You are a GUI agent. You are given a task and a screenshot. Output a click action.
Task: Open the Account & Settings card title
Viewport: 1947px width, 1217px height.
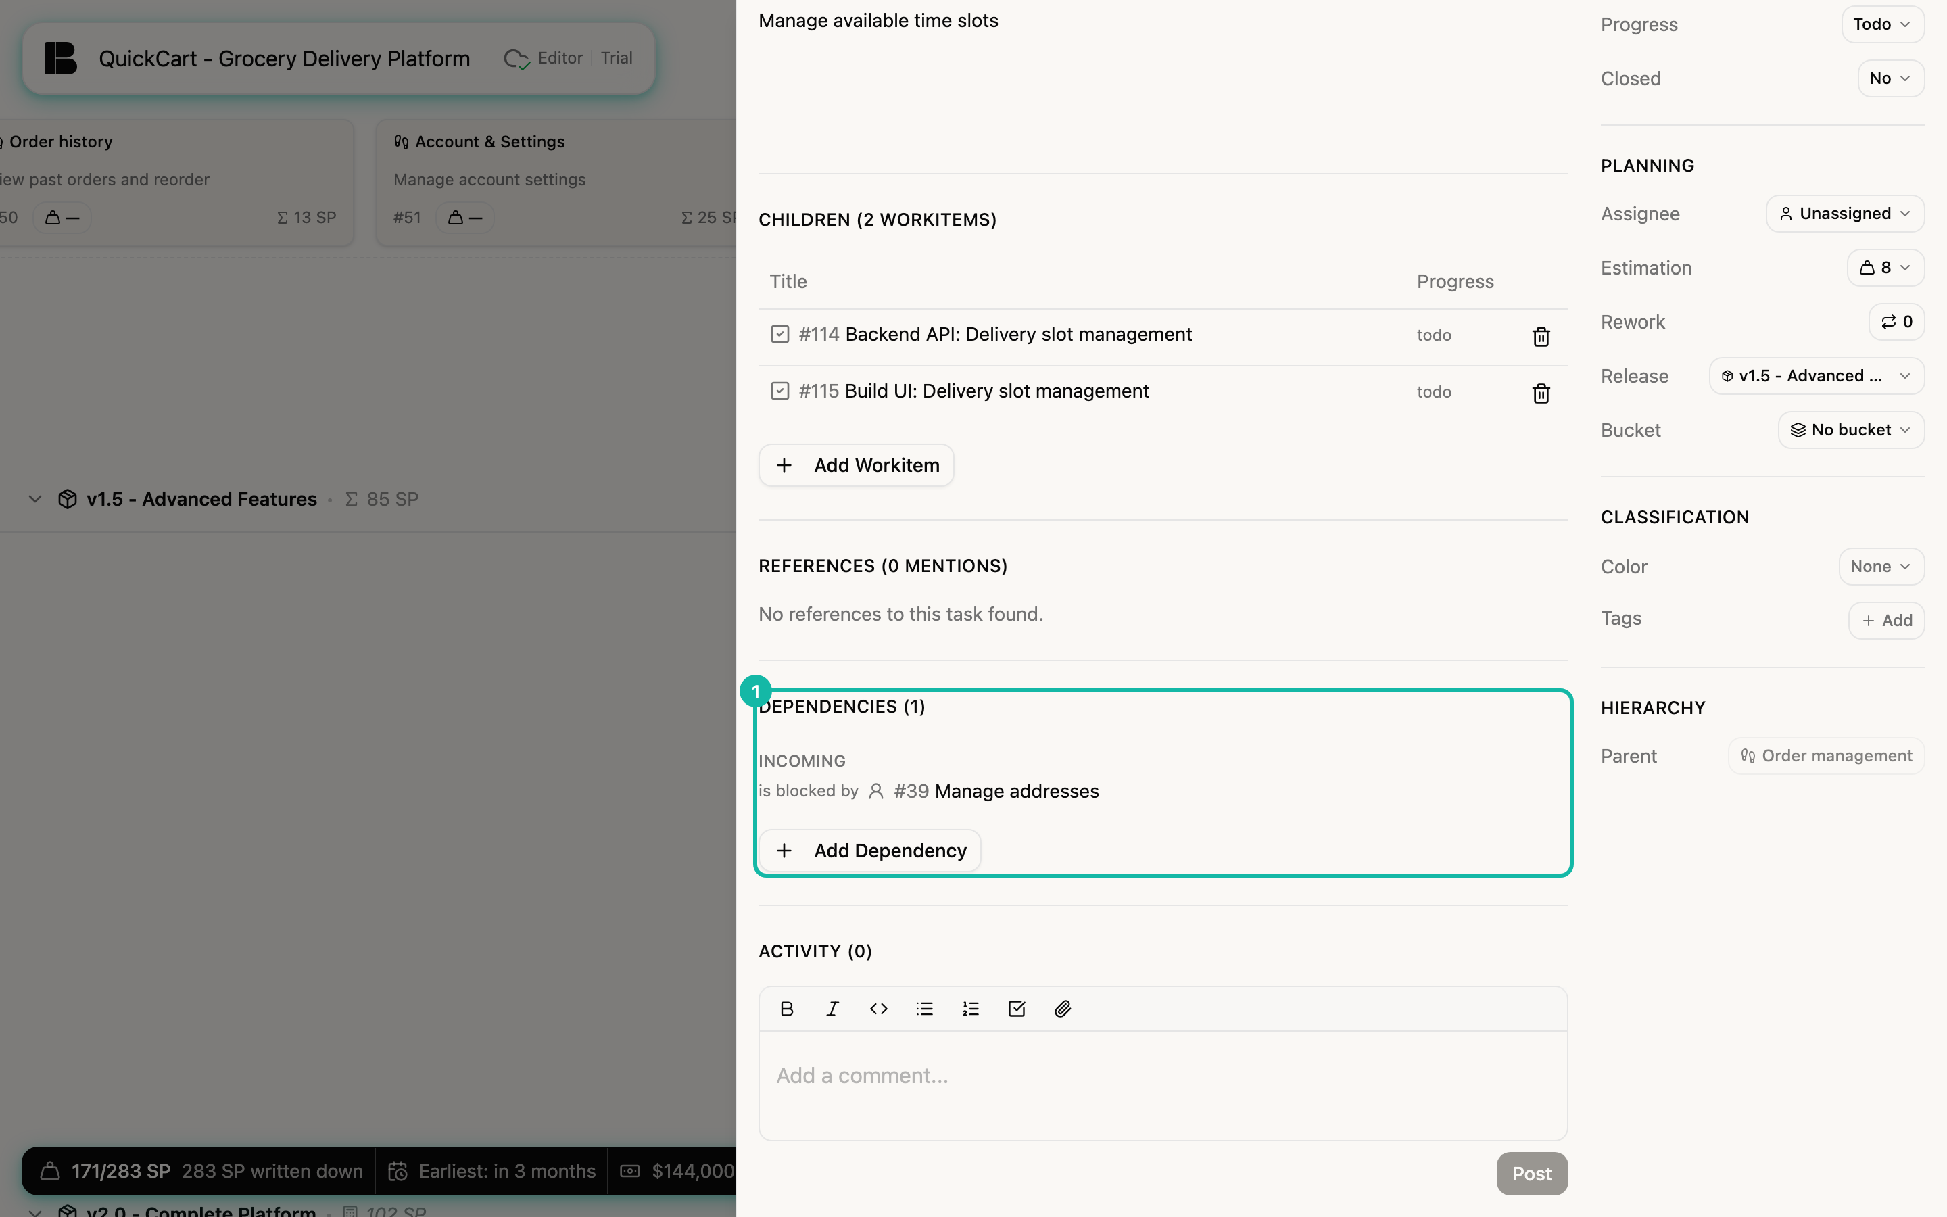pyautogui.click(x=489, y=142)
